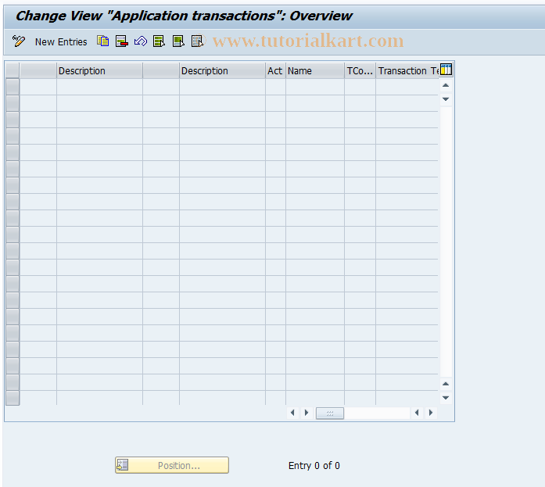545x487 pixels.
Task: Click the Copy As toolbar icon
Action: [x=103, y=41]
